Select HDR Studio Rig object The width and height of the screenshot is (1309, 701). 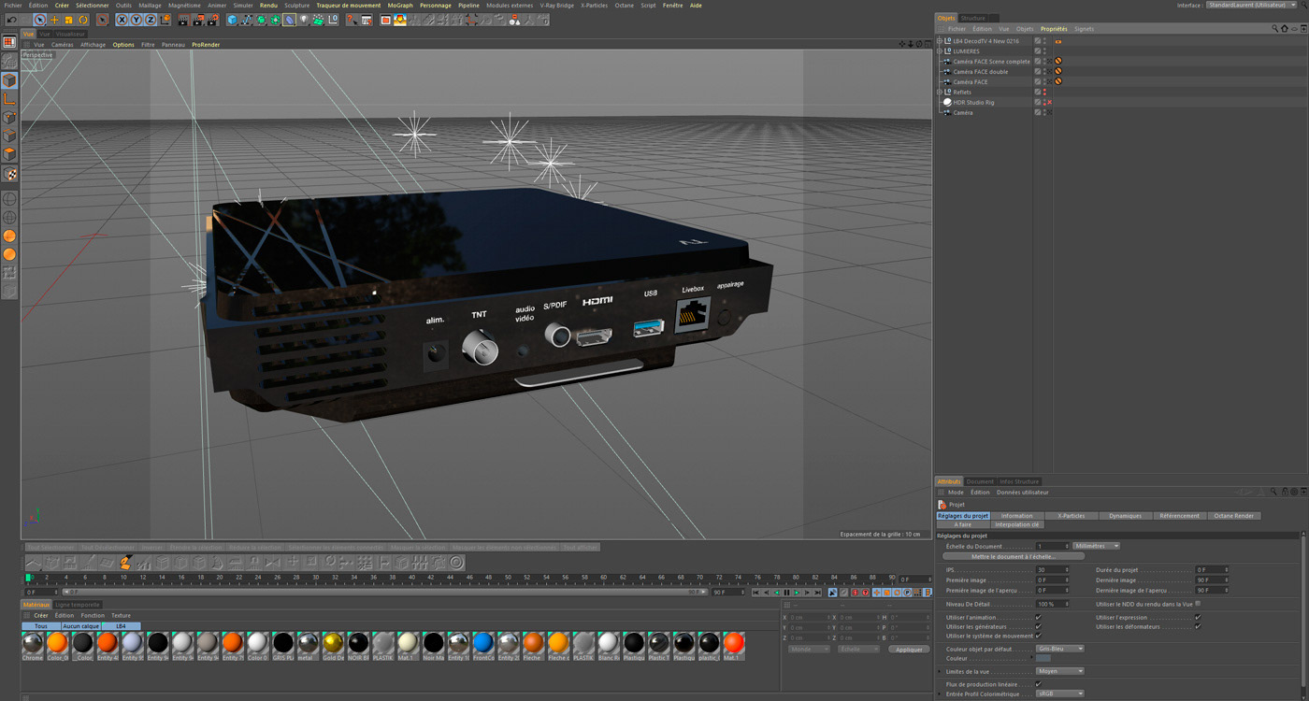click(x=973, y=103)
